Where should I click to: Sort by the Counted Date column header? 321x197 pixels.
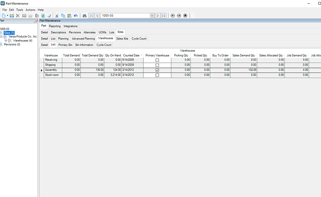[x=131, y=55]
